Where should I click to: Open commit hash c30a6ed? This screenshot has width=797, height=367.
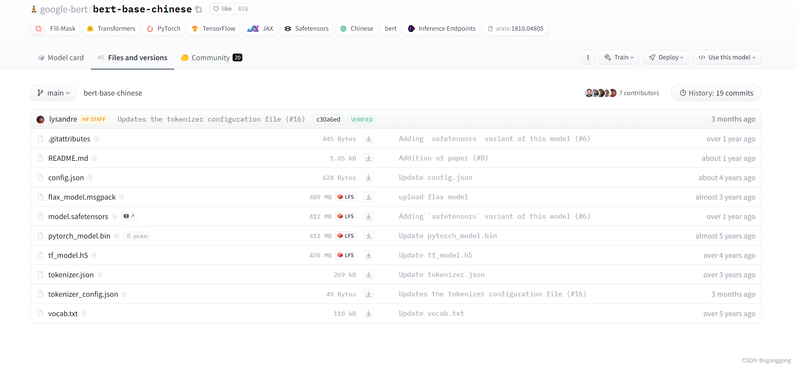328,120
